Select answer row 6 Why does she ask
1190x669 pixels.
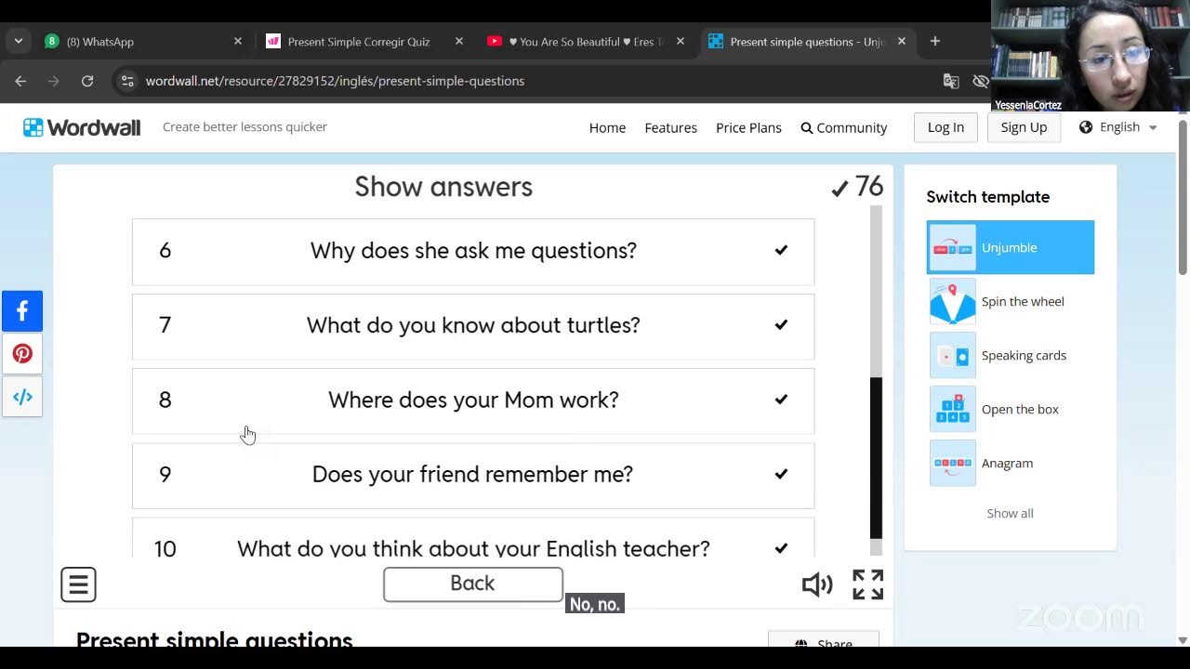pyautogui.click(x=473, y=251)
